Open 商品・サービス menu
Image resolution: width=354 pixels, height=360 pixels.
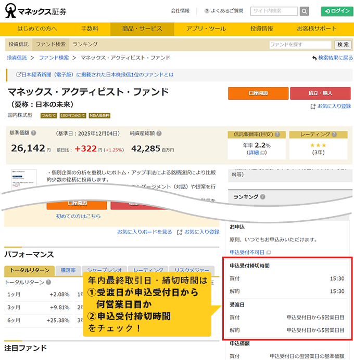(x=142, y=29)
